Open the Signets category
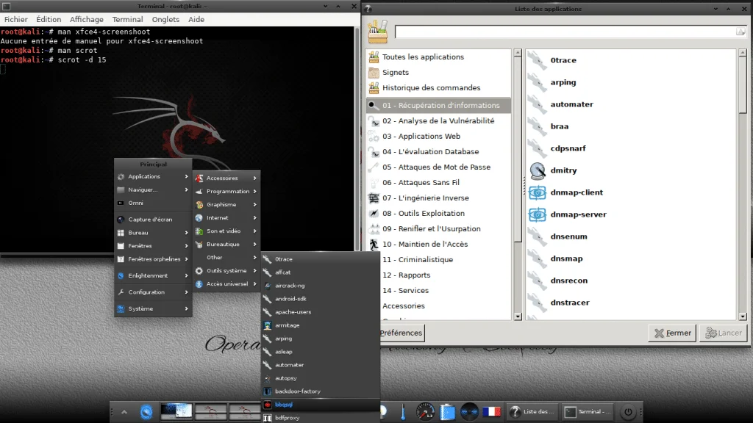Image resolution: width=753 pixels, height=423 pixels. coord(439,73)
